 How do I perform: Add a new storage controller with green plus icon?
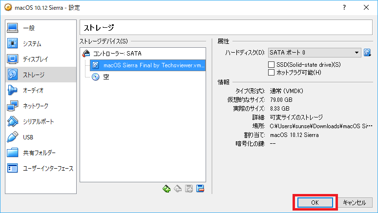point(167,189)
